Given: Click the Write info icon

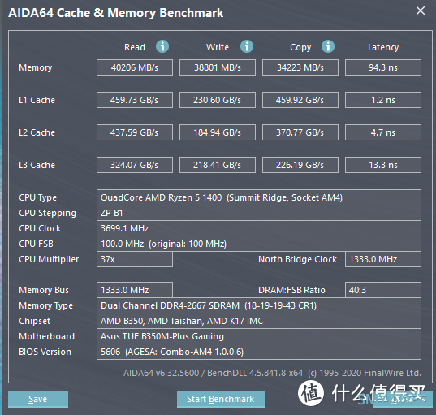Looking at the screenshot, I should 247,46.
